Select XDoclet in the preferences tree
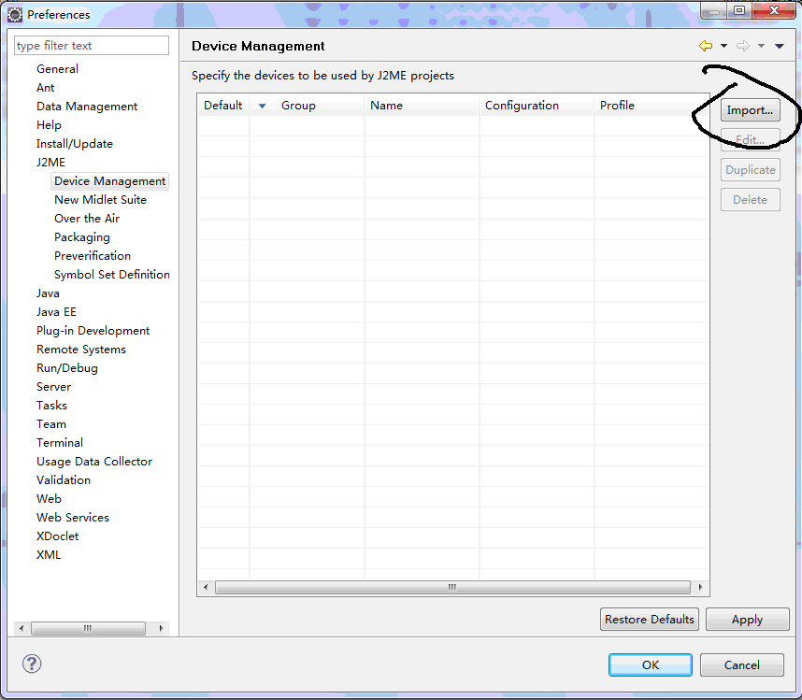802x700 pixels. click(x=57, y=536)
